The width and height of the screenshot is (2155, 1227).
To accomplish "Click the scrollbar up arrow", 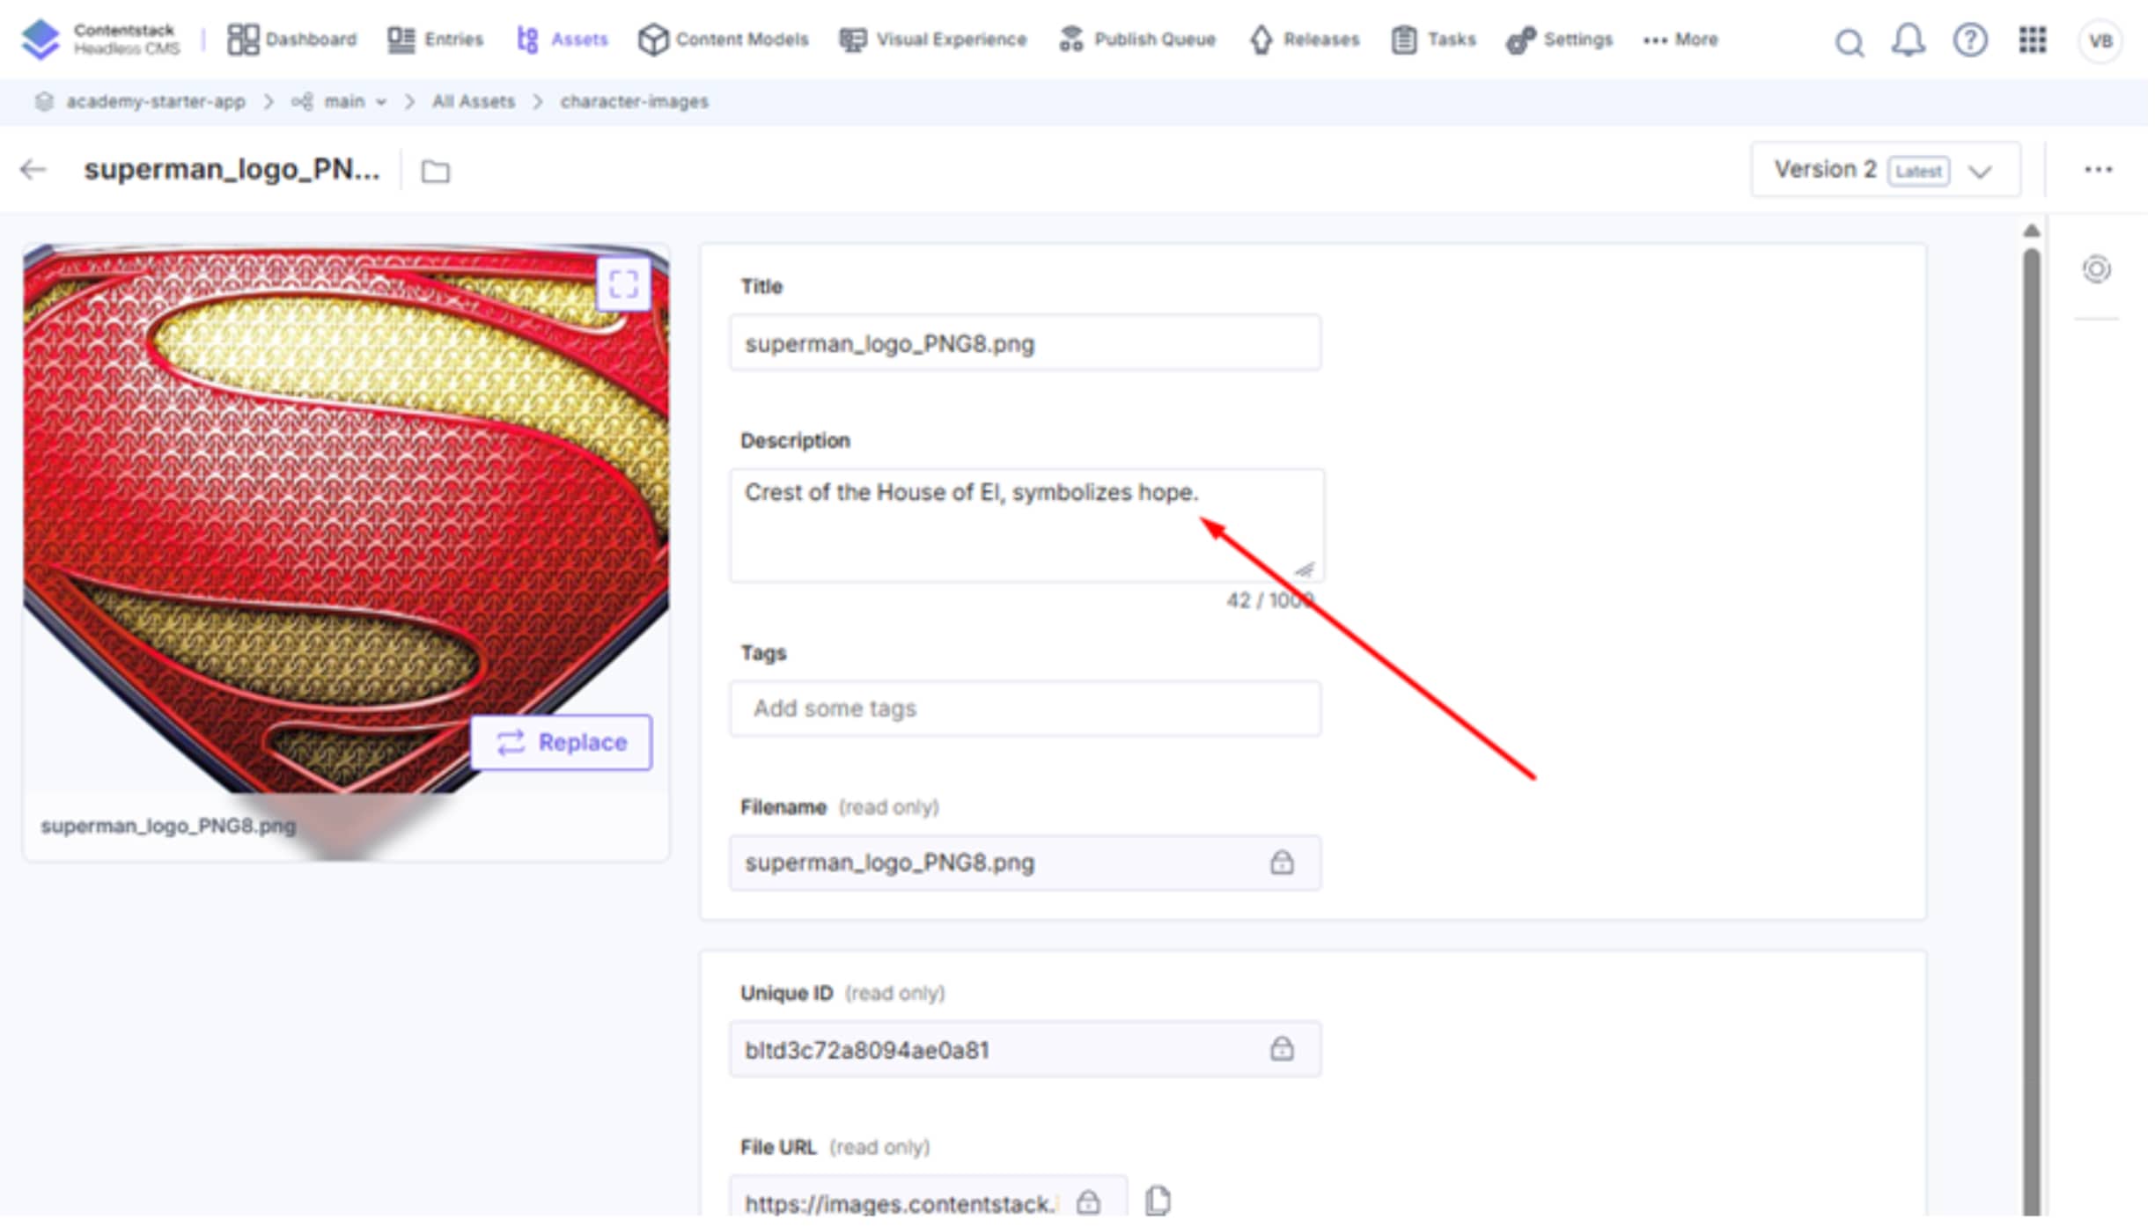I will coord(2032,231).
